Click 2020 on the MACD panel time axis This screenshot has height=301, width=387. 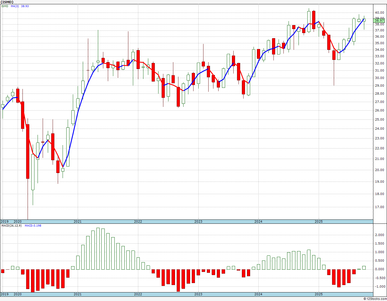click(x=18, y=294)
